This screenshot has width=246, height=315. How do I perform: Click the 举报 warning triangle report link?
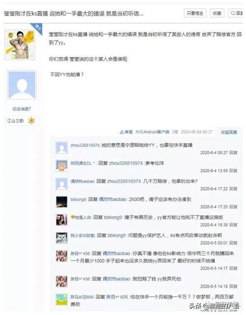pos(126,132)
